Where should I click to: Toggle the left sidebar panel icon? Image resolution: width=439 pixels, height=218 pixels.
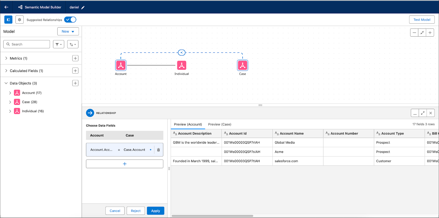pyautogui.click(x=9, y=20)
